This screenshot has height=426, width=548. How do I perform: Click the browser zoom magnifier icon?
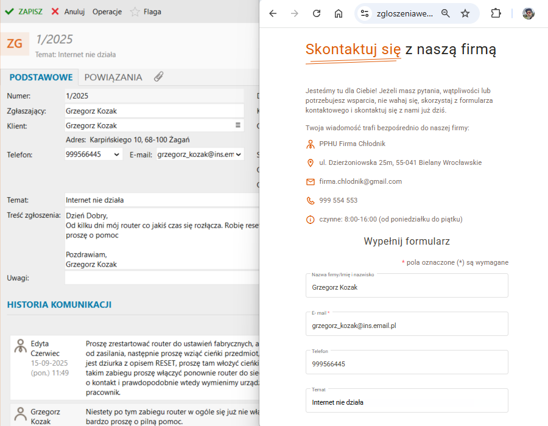pos(446,13)
